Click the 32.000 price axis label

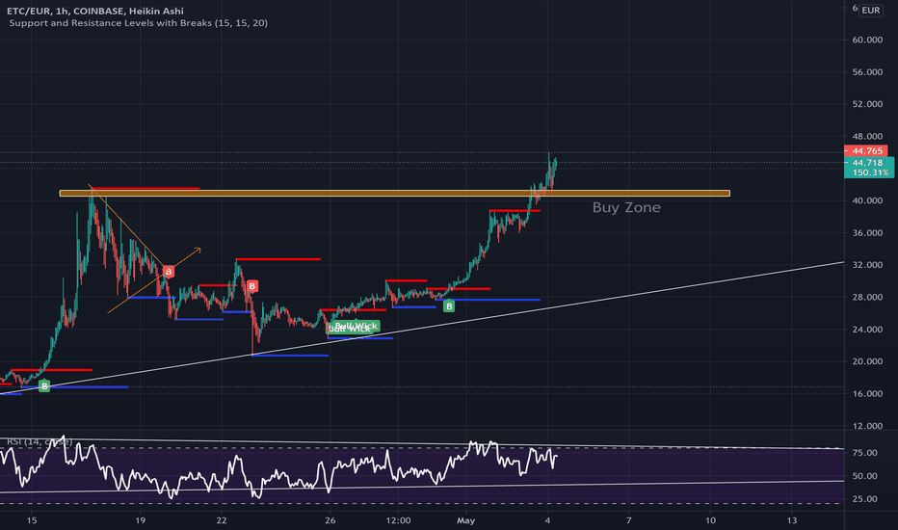coord(867,265)
